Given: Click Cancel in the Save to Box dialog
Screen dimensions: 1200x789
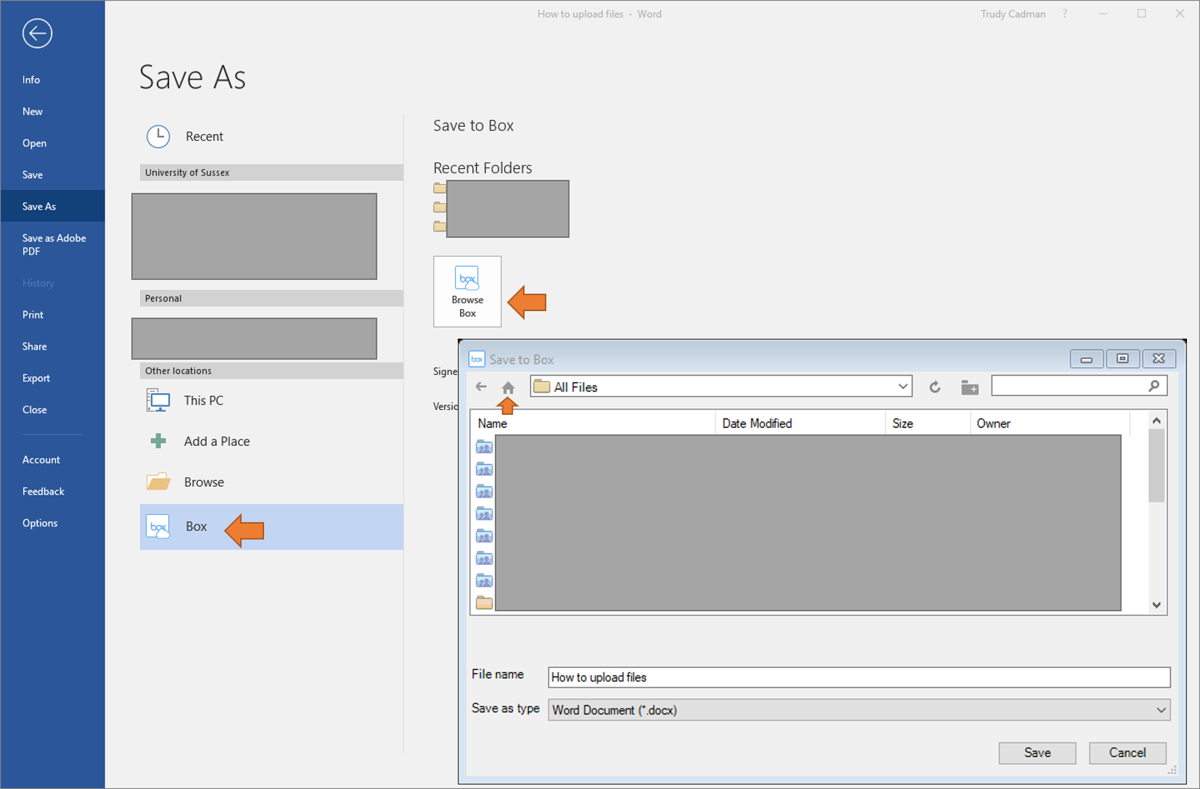Looking at the screenshot, I should (x=1127, y=753).
